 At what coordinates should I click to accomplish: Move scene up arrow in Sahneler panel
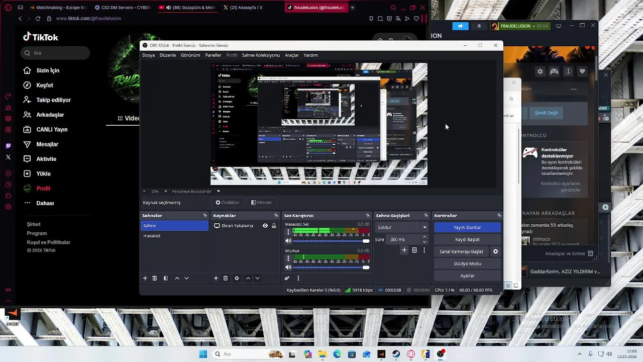click(x=177, y=278)
